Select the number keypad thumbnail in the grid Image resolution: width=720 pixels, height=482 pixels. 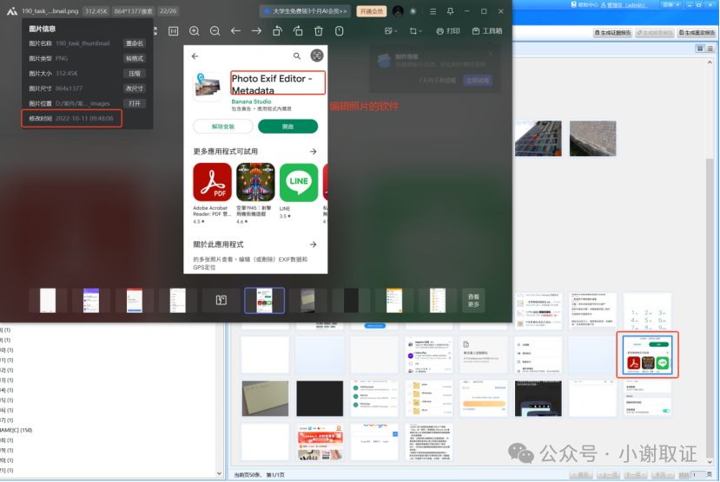click(x=647, y=311)
